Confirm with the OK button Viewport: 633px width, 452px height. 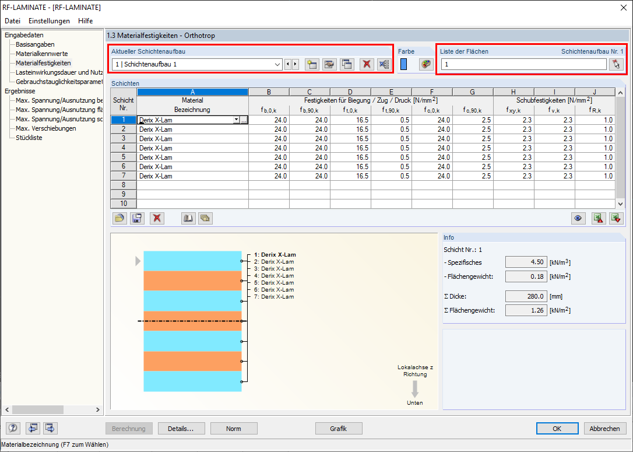point(557,429)
